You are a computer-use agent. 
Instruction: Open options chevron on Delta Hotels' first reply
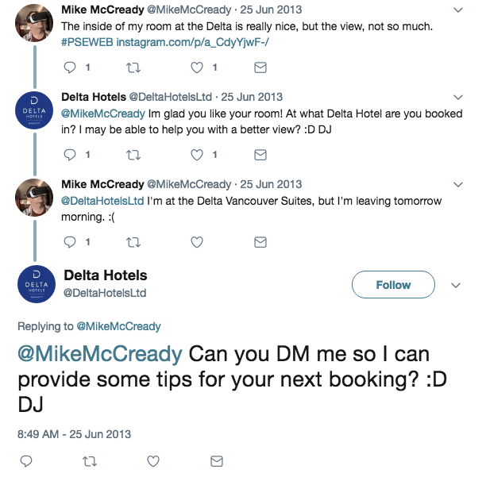457,98
